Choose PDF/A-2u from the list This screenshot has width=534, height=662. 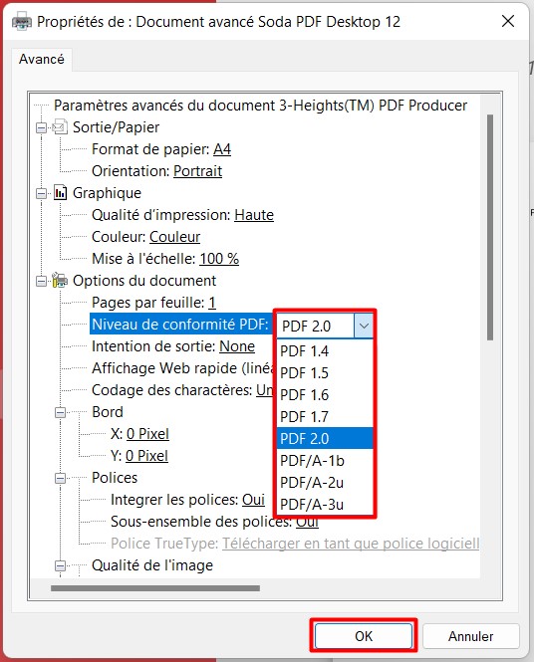pos(325,482)
